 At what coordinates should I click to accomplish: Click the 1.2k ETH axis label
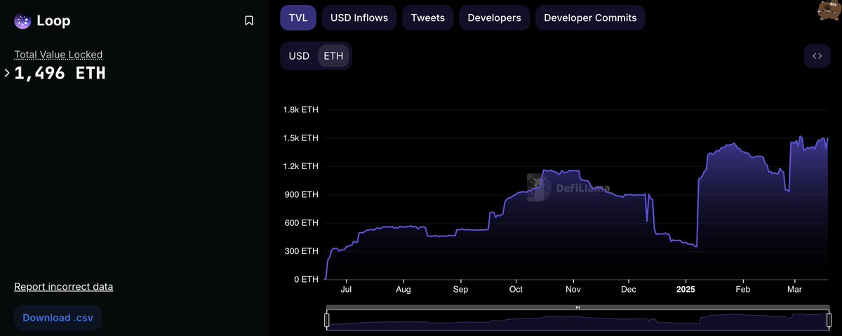point(301,166)
